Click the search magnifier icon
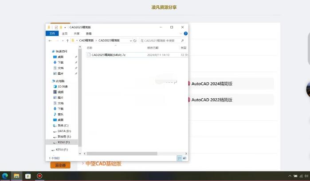Viewport: 310px width, 181px height. 182,41
